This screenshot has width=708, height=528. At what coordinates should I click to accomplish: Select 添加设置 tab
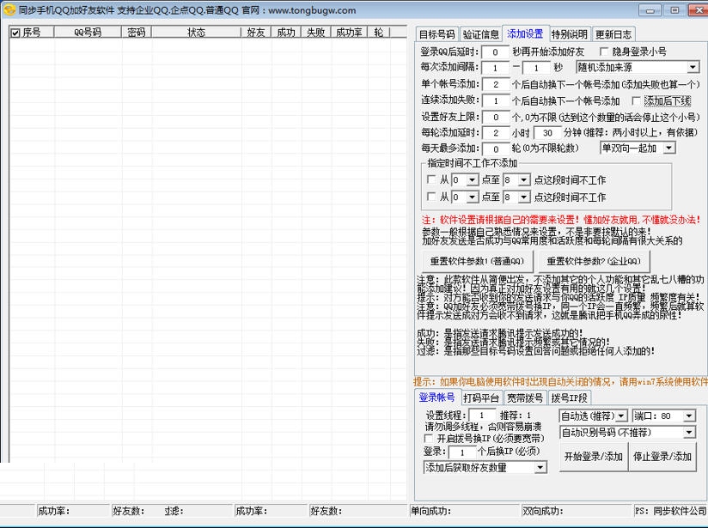point(525,33)
